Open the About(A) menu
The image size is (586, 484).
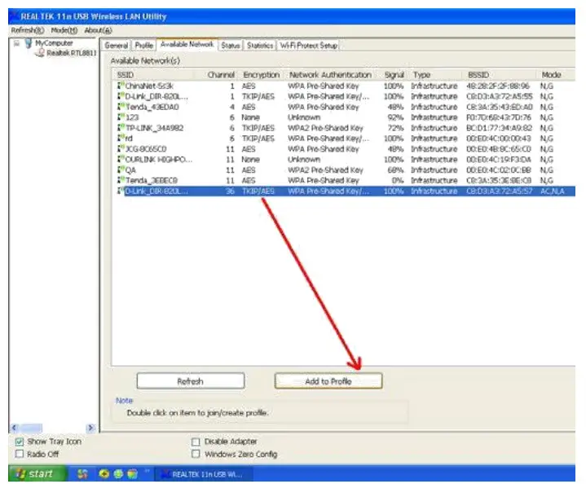pos(98,30)
